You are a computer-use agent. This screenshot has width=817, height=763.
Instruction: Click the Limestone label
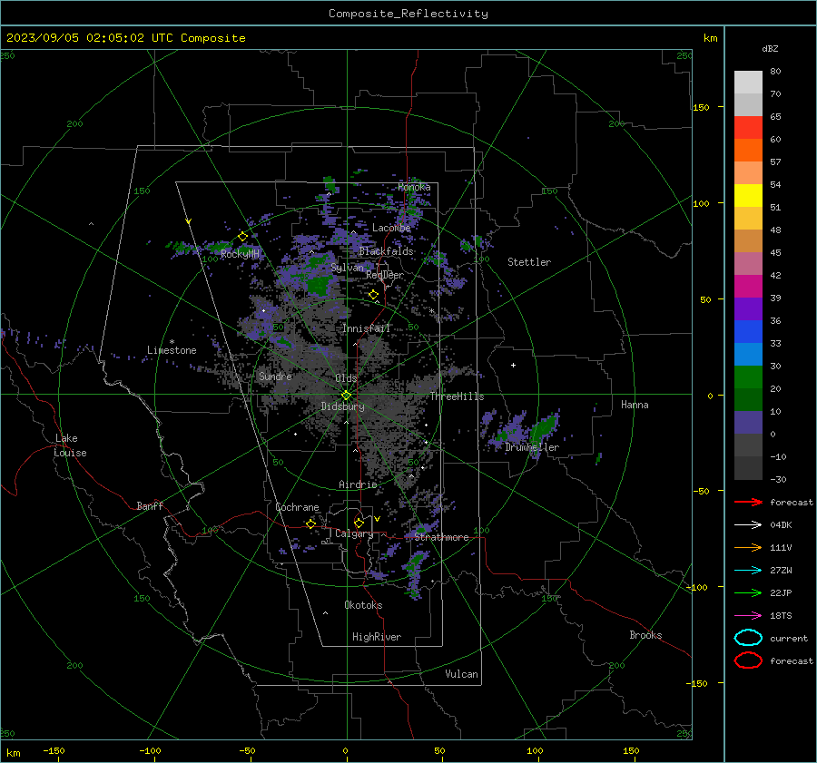point(172,350)
